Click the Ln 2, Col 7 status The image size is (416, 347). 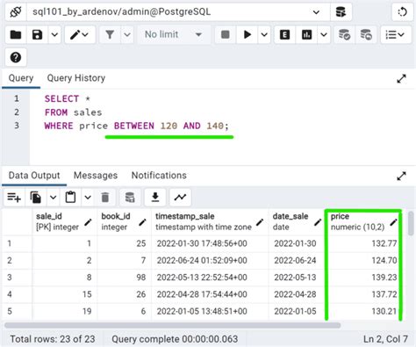pos(385,339)
